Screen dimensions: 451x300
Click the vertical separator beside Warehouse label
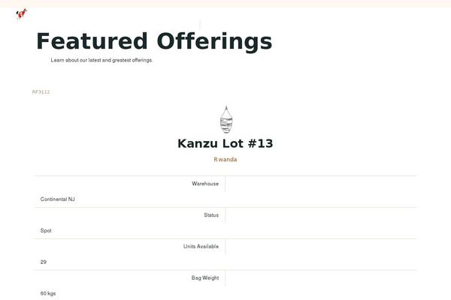click(225, 184)
